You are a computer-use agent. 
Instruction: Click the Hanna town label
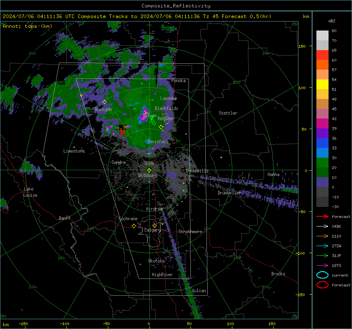point(273,174)
